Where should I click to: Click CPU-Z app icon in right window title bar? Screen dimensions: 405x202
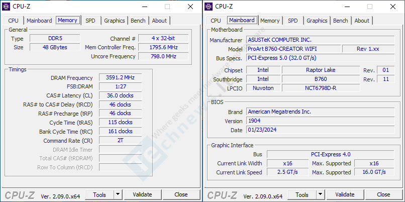point(209,7)
